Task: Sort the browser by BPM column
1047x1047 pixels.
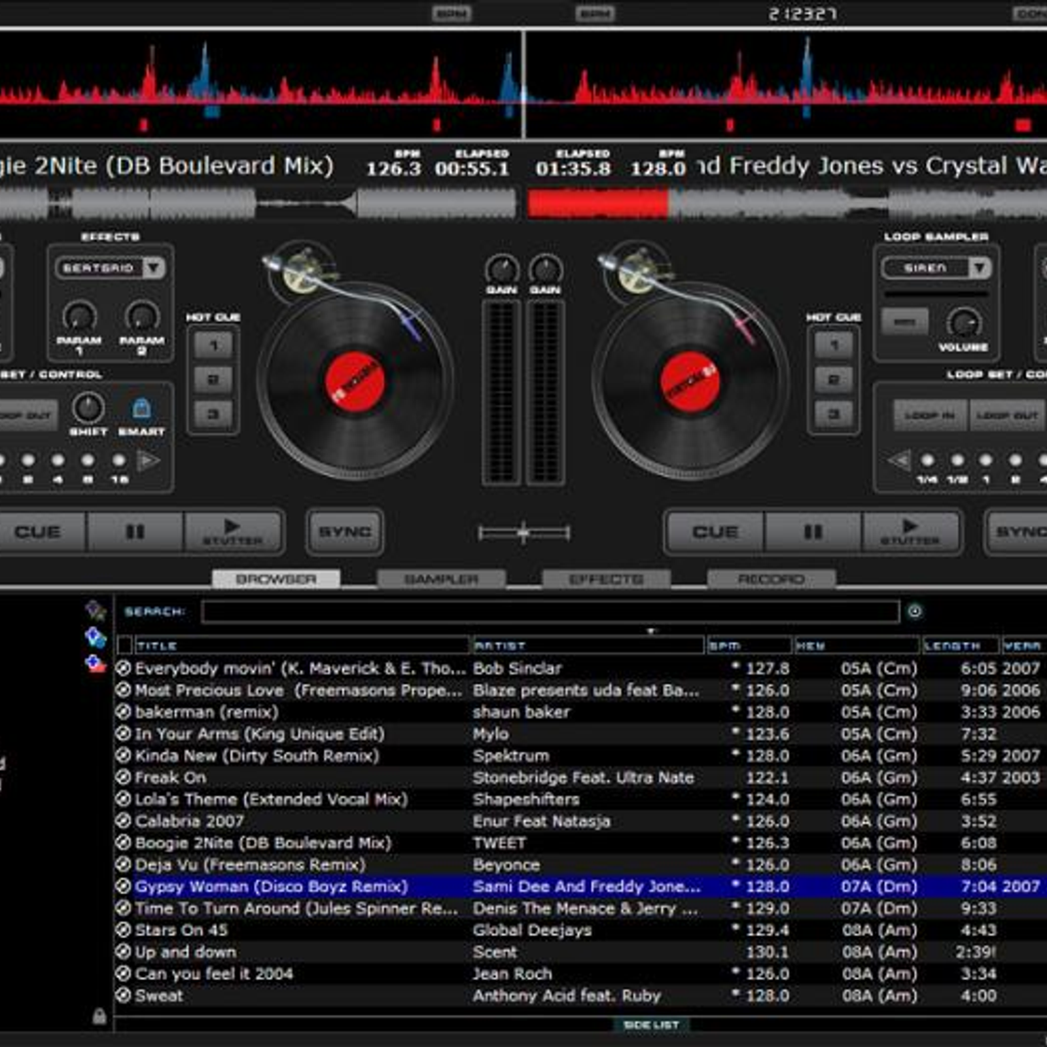Action: pyautogui.click(x=749, y=646)
